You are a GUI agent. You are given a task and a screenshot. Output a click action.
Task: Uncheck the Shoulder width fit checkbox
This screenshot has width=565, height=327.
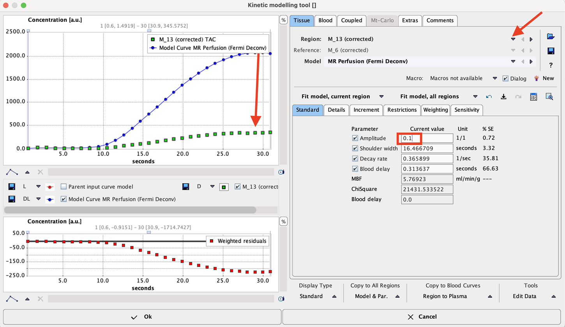pos(355,148)
